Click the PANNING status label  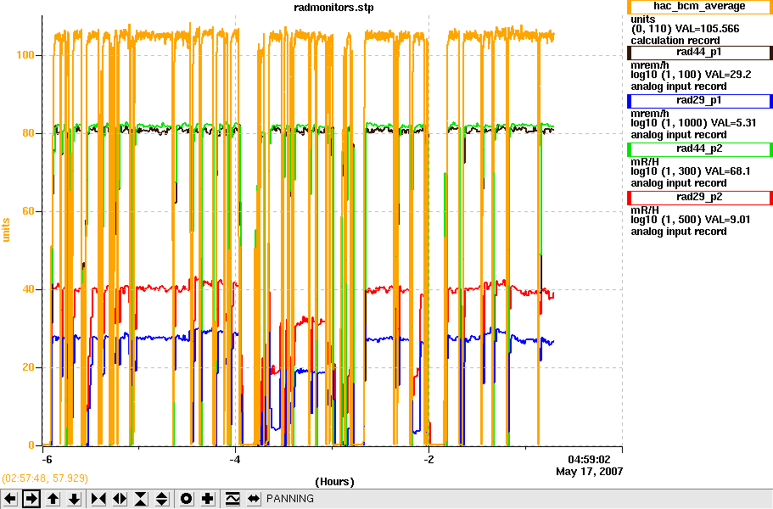(290, 499)
